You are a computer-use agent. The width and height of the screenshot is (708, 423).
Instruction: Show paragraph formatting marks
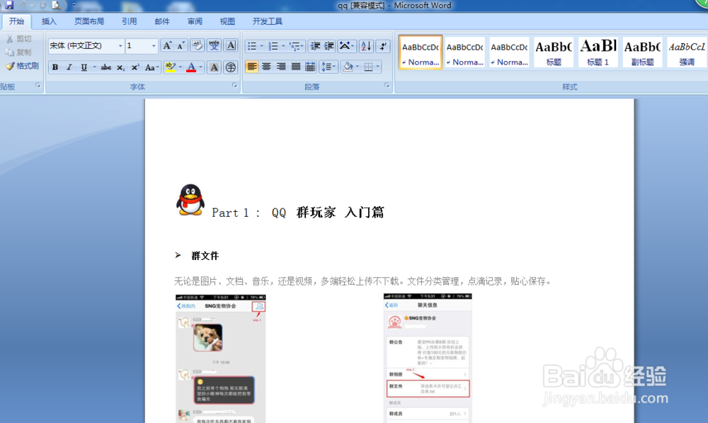[x=384, y=45]
